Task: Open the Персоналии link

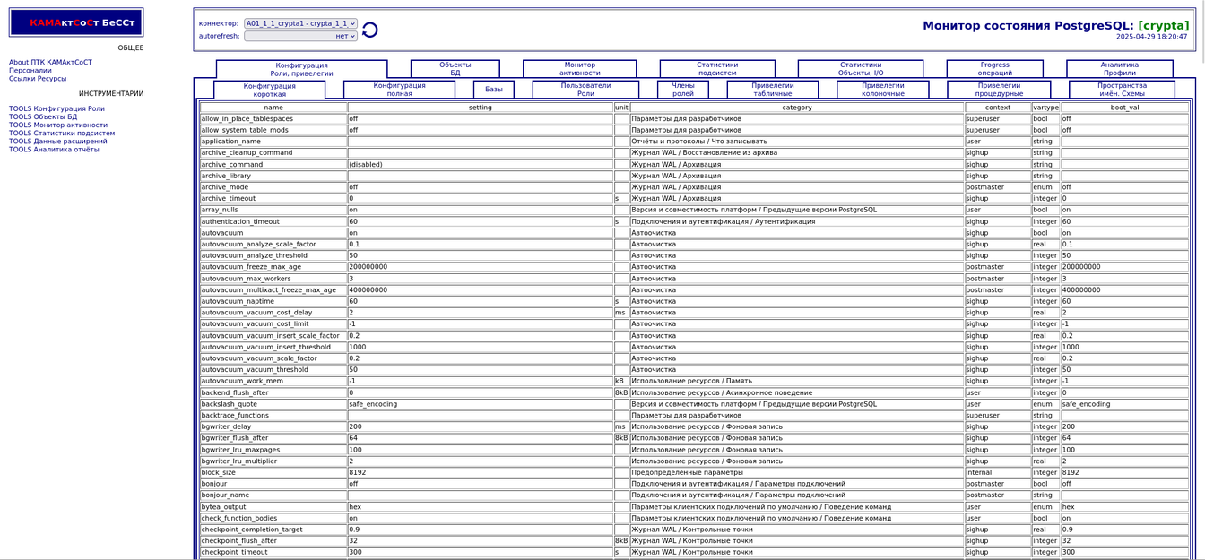Action: pyautogui.click(x=30, y=71)
